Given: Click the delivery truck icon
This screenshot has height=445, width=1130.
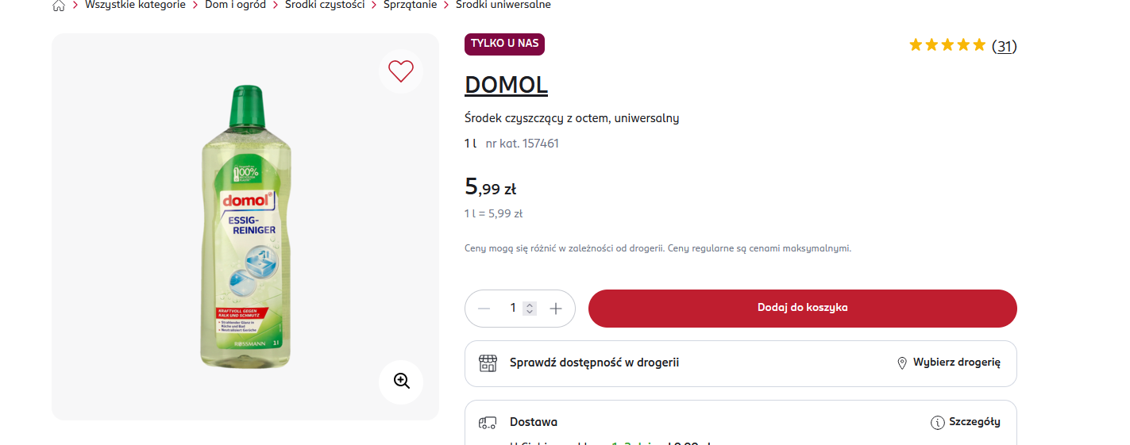Looking at the screenshot, I should point(488,423).
